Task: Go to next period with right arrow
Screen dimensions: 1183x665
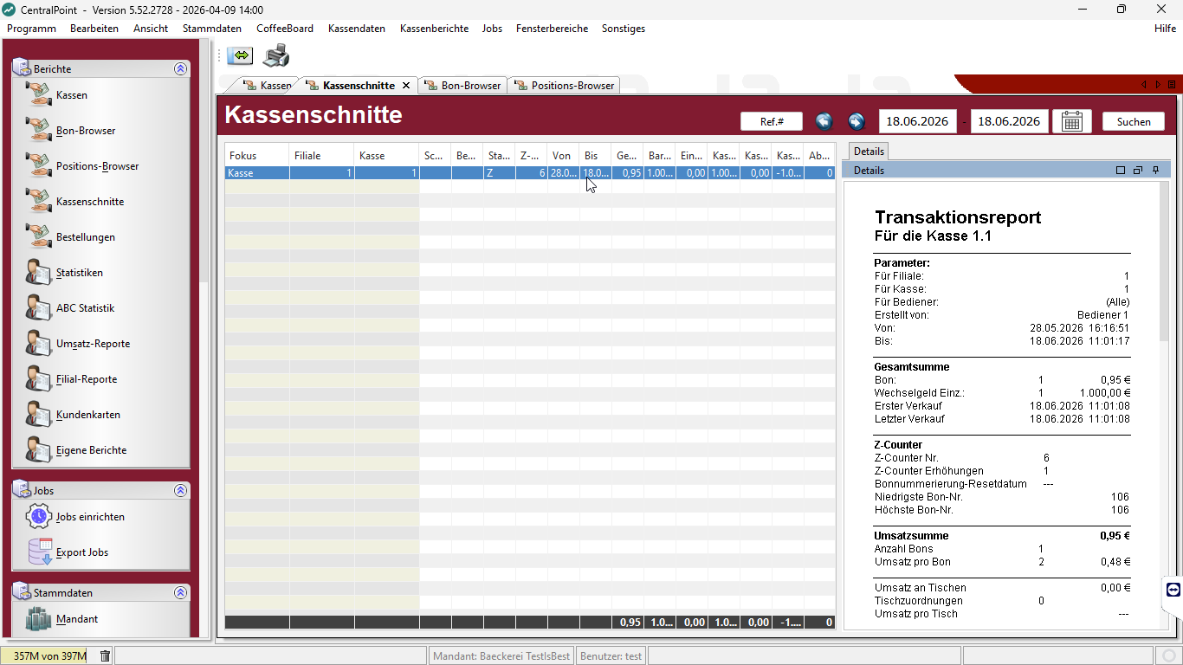Action: [856, 121]
